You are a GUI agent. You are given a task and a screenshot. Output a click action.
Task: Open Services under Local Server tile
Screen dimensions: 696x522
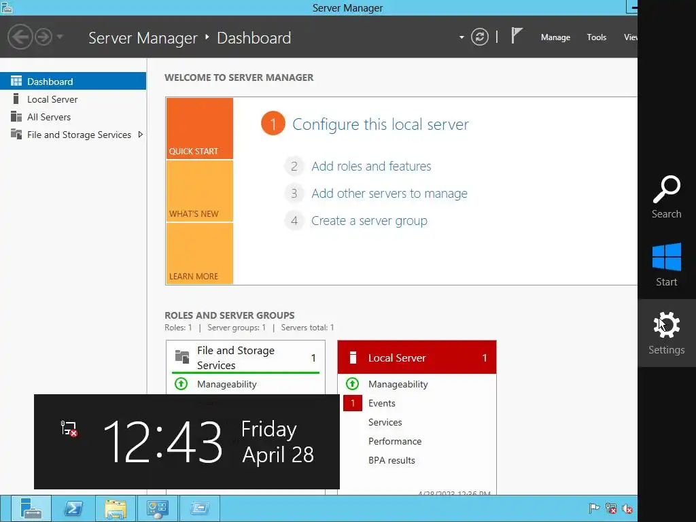point(385,422)
